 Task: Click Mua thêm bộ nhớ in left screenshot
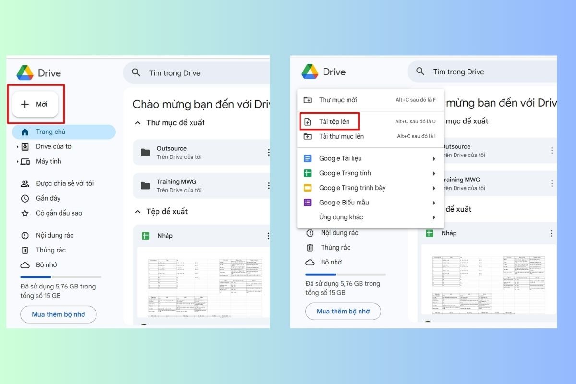tap(59, 314)
